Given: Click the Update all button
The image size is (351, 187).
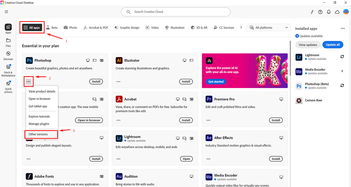Looking at the screenshot, I should [333, 45].
